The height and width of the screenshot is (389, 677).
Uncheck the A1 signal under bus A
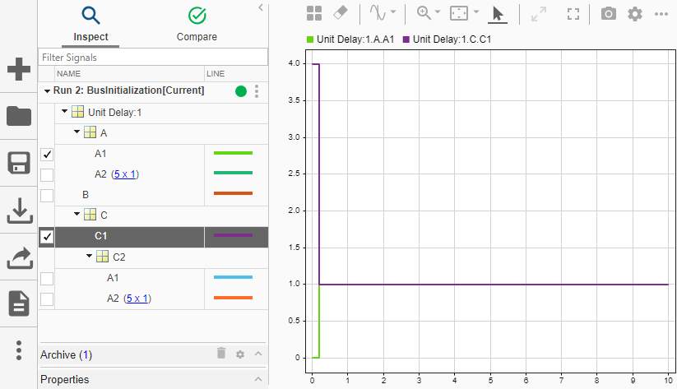coord(47,154)
